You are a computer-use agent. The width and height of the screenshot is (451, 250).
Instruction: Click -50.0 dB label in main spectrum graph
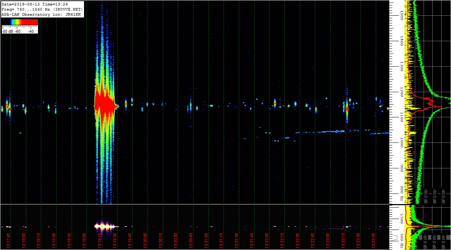[x=435, y=196]
